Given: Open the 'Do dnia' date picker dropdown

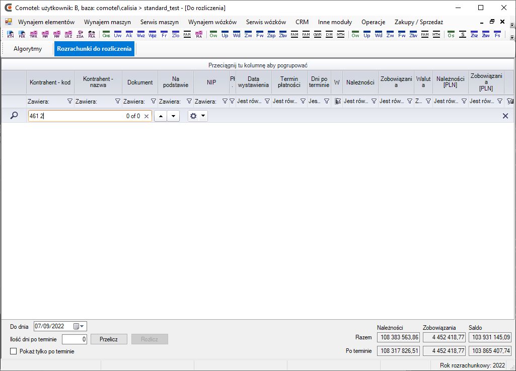Looking at the screenshot, I should point(83,326).
